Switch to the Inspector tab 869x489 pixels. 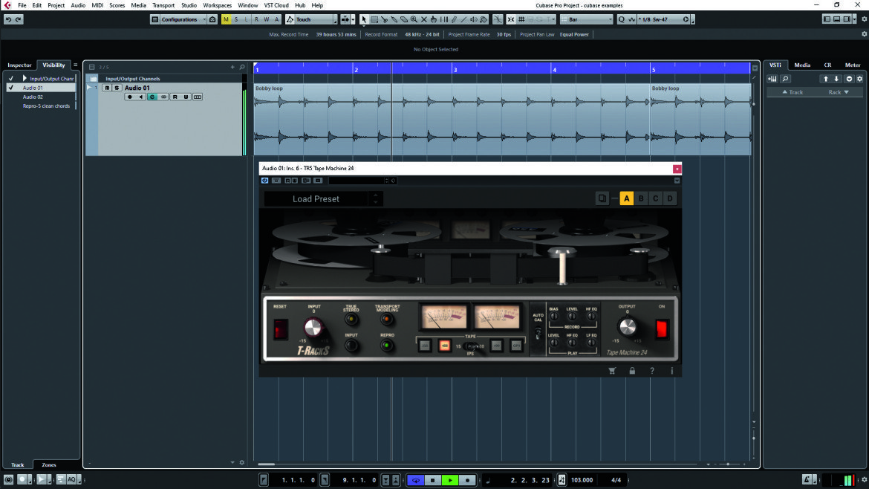click(19, 65)
